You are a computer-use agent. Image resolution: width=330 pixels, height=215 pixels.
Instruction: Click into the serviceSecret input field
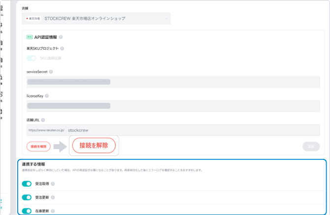tap(172, 82)
